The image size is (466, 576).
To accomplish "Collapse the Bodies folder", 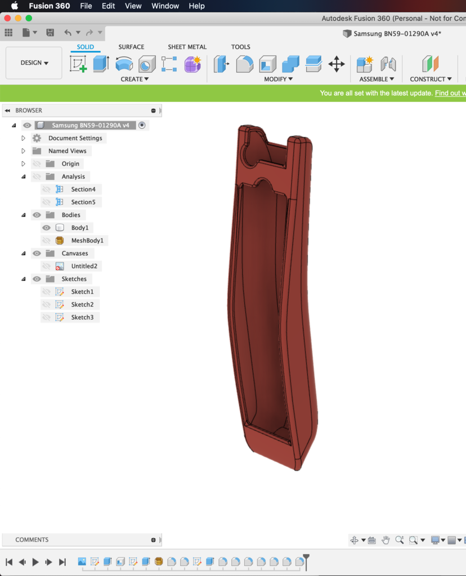I will click(x=24, y=215).
